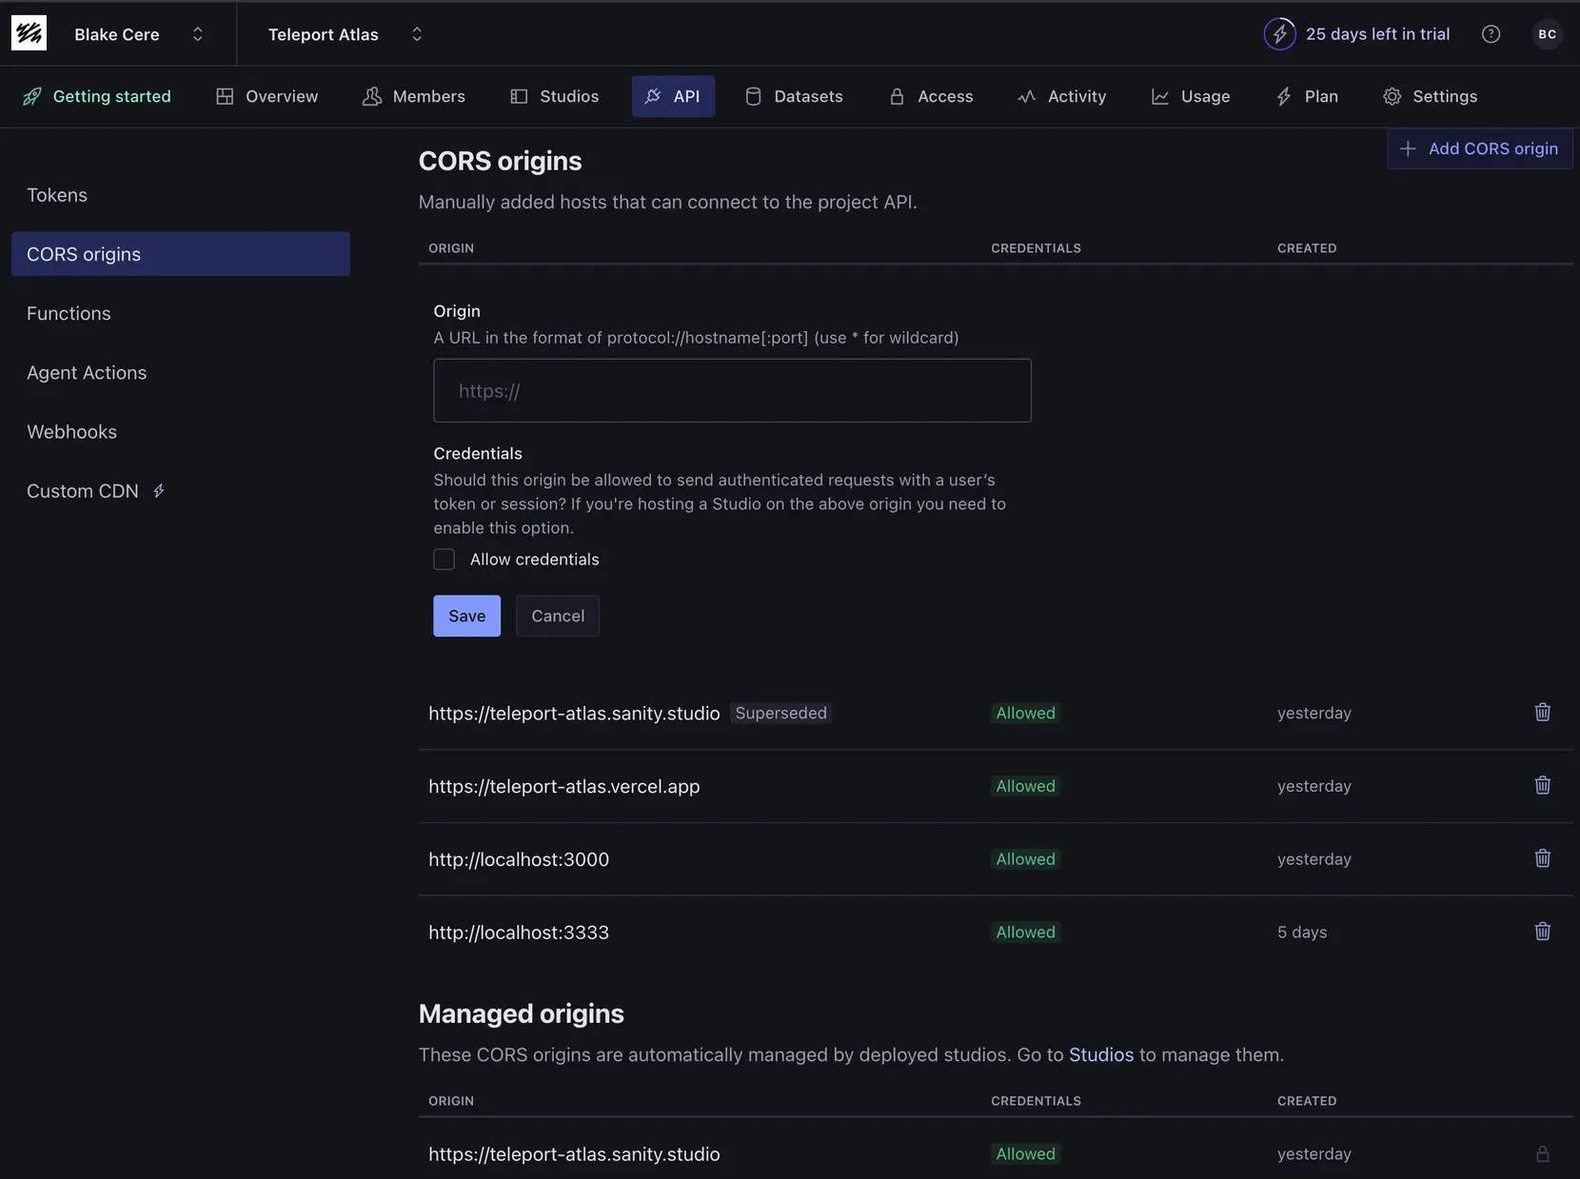Screen dimensions: 1580x1179
Task: Delete the localhost:3000 origin
Action: coord(1543,858)
